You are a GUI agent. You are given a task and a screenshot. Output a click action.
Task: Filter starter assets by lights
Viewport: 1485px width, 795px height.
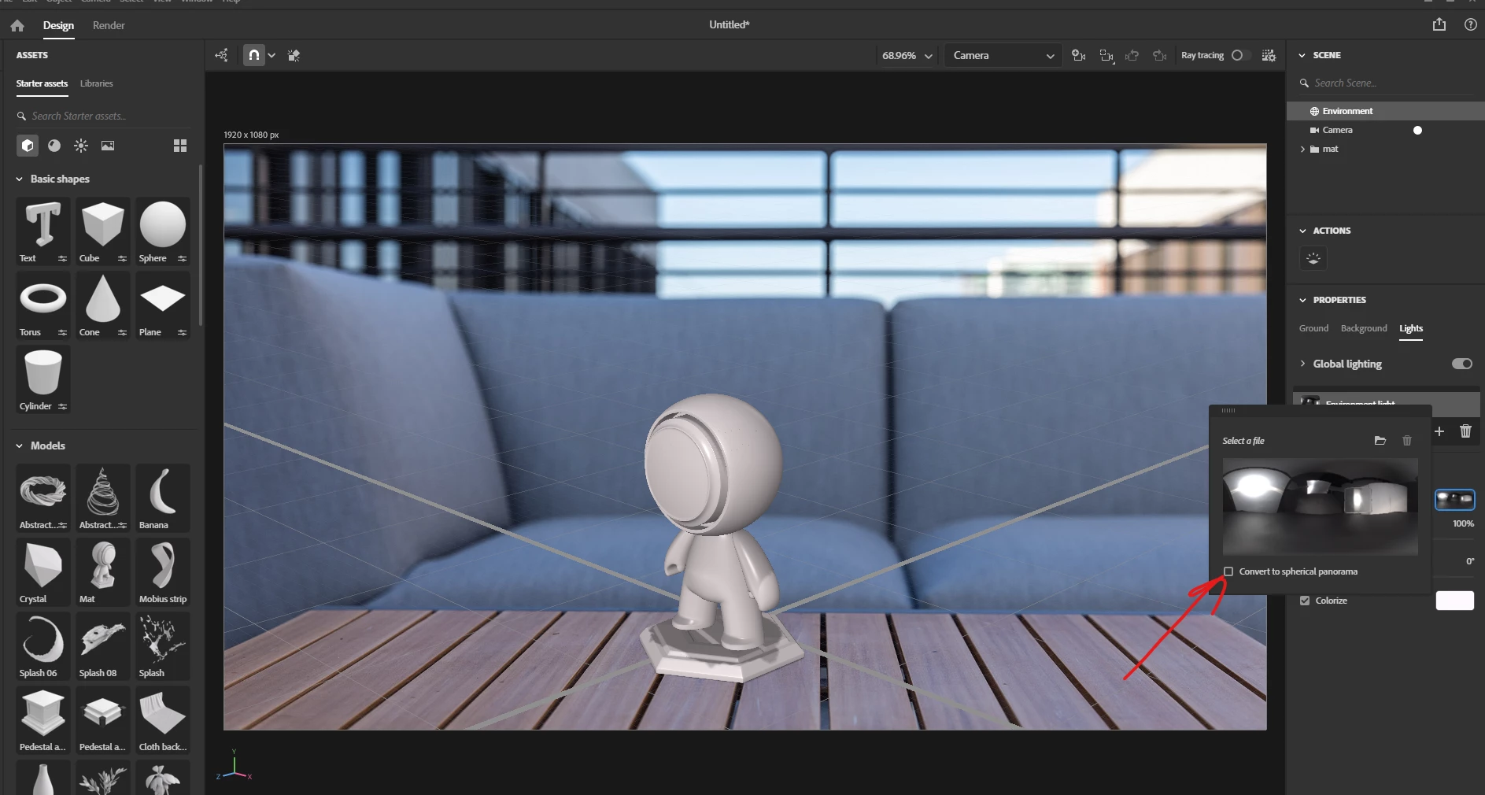click(x=81, y=146)
